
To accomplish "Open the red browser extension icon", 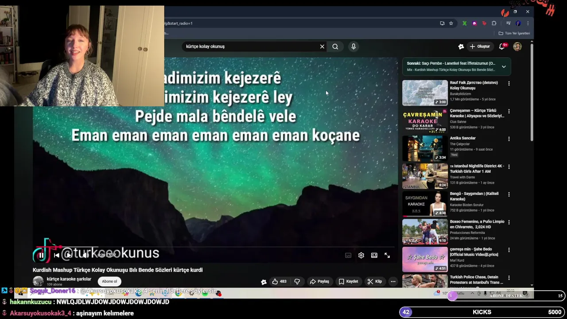I will 484,23.
